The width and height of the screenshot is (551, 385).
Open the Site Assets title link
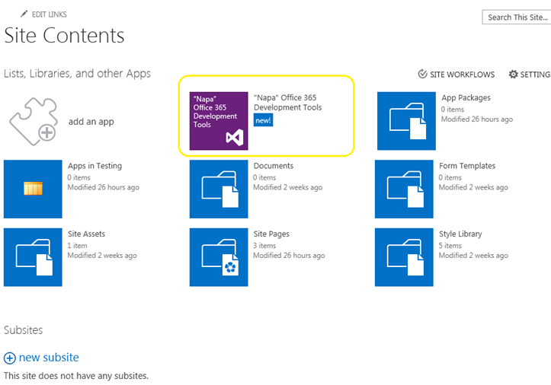coord(86,234)
